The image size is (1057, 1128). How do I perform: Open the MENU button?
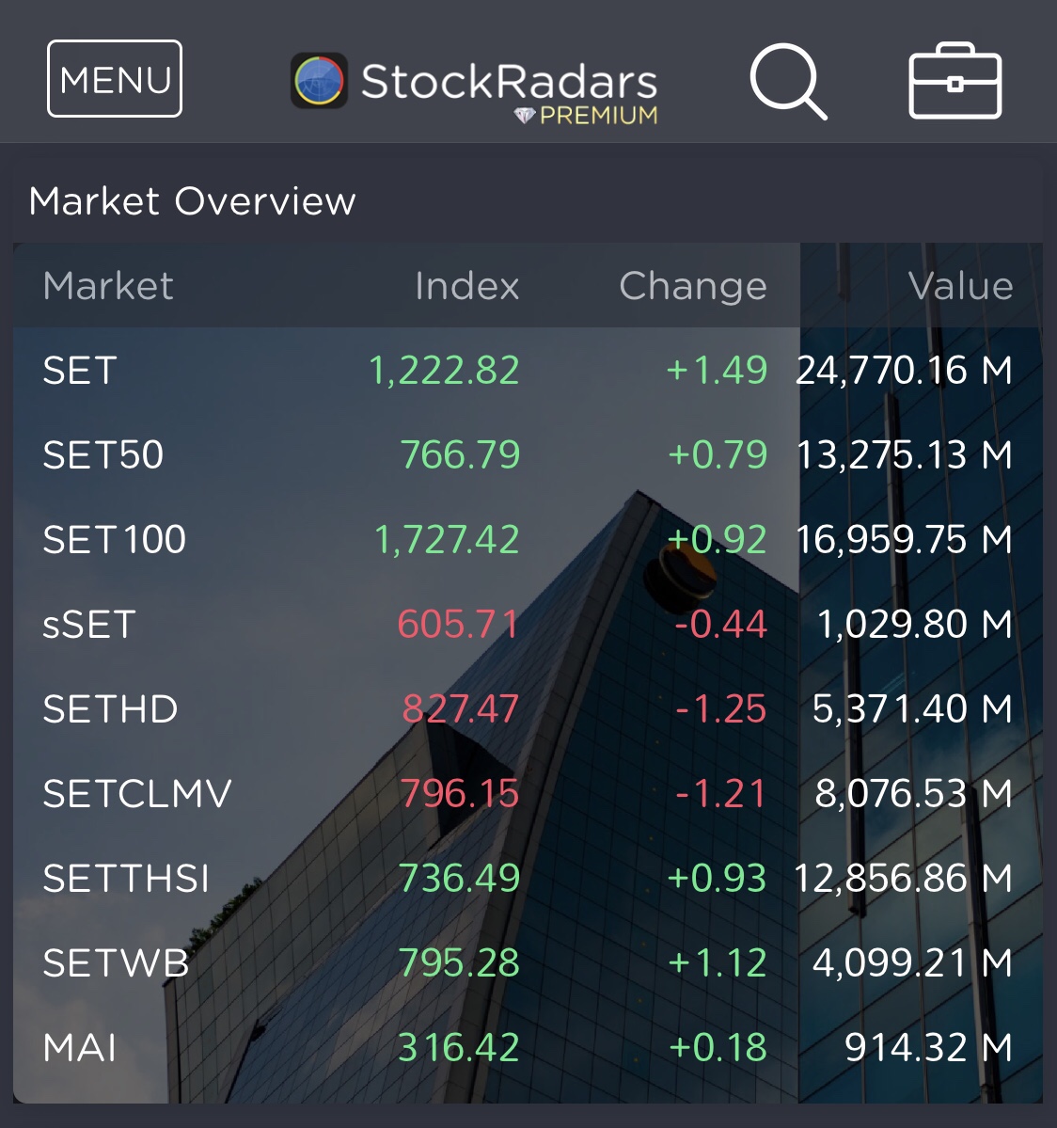pyautogui.click(x=115, y=79)
